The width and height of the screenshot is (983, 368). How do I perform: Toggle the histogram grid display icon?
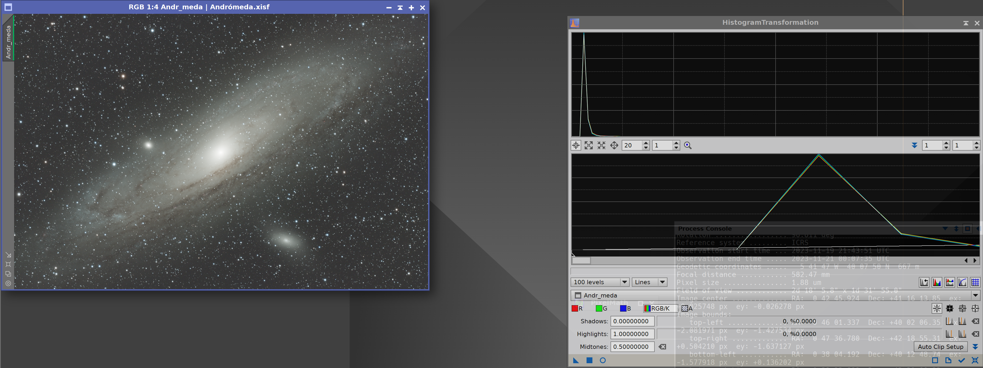tap(975, 282)
